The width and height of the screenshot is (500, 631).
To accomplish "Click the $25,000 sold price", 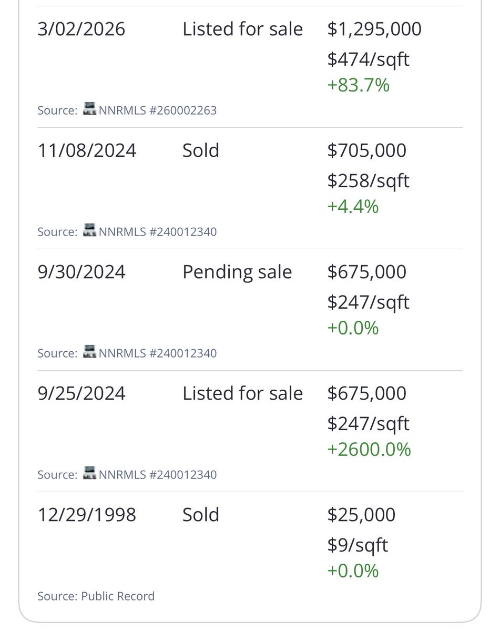I will click(x=361, y=515).
